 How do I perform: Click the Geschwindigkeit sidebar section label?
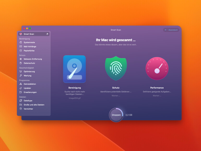pyautogui.click(x=27, y=68)
